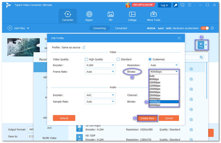Image resolution: width=221 pixels, height=143 pixels.
Task: Open the 50% OFF VIP offer
Action: 143,5
